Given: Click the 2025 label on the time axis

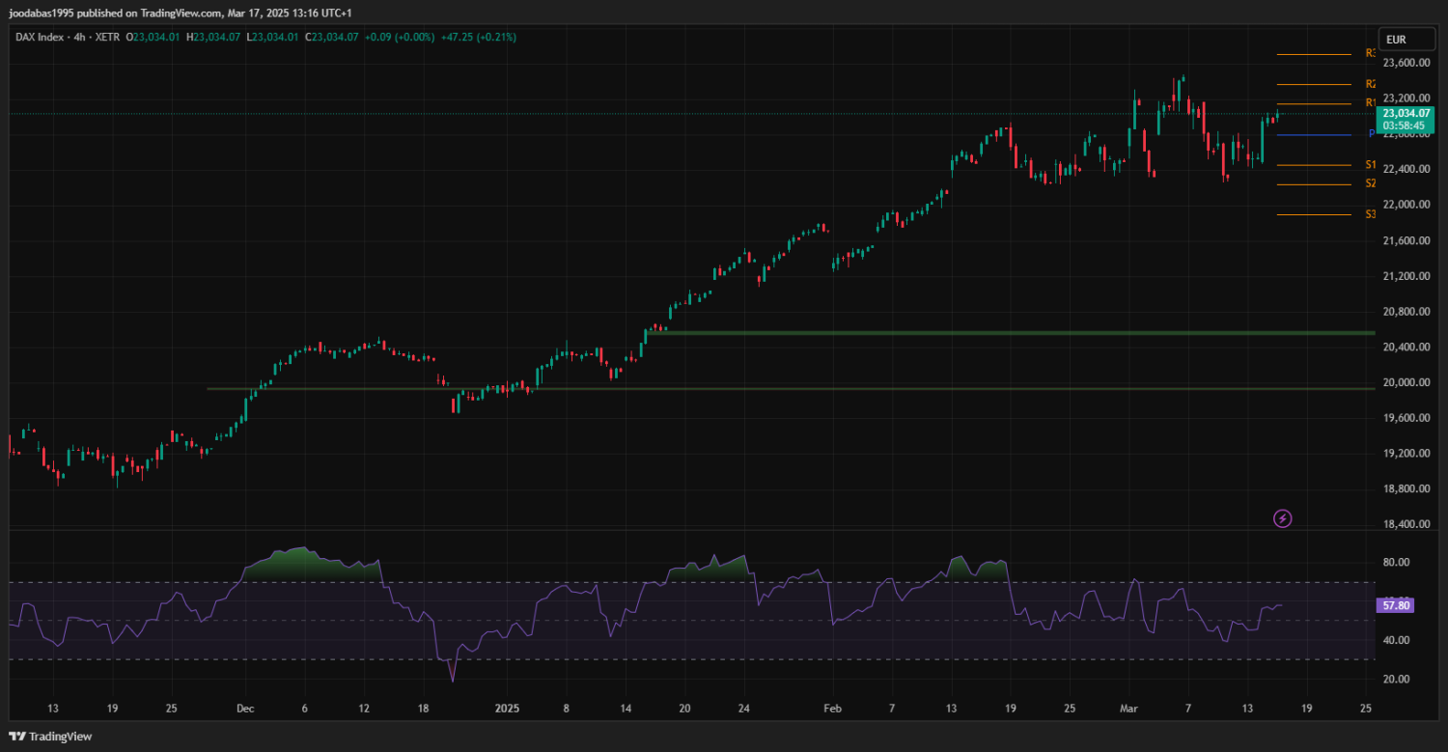Looking at the screenshot, I should tap(506, 708).
